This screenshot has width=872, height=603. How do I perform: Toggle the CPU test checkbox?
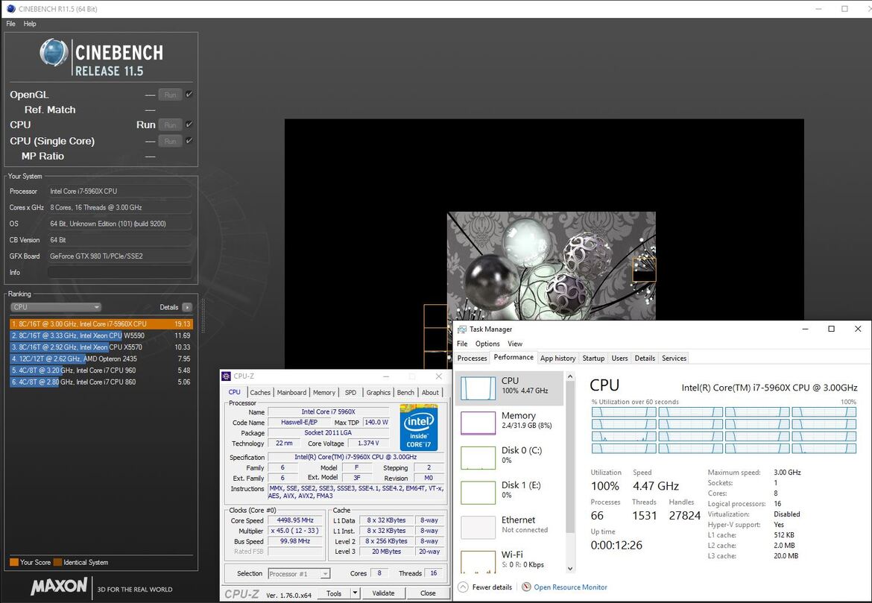pyautogui.click(x=189, y=124)
